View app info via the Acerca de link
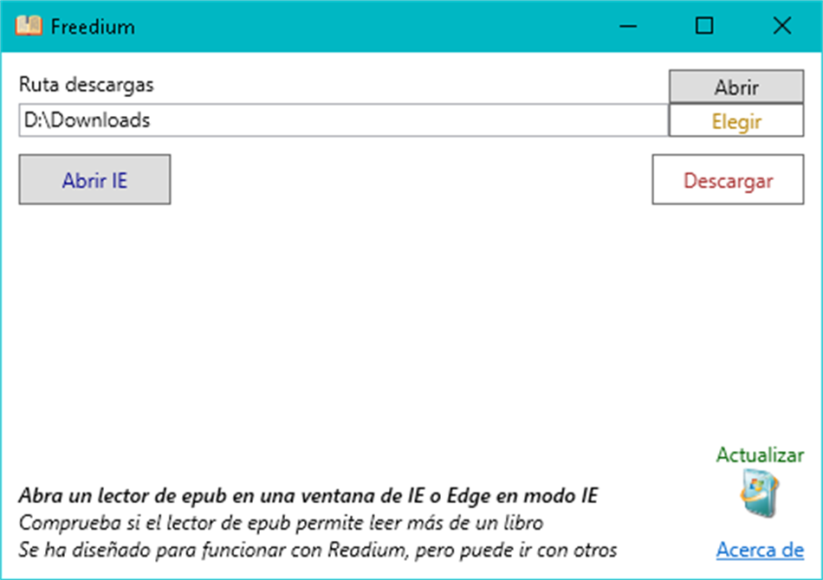 [759, 551]
